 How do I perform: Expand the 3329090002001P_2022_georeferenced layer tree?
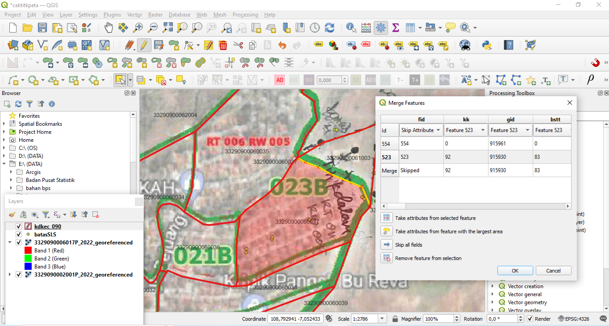[9, 275]
